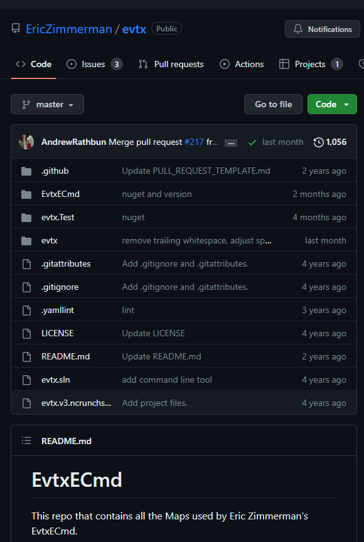The image size is (364, 542).
Task: Open the EricZimmerman owner profile link
Action: (69, 29)
